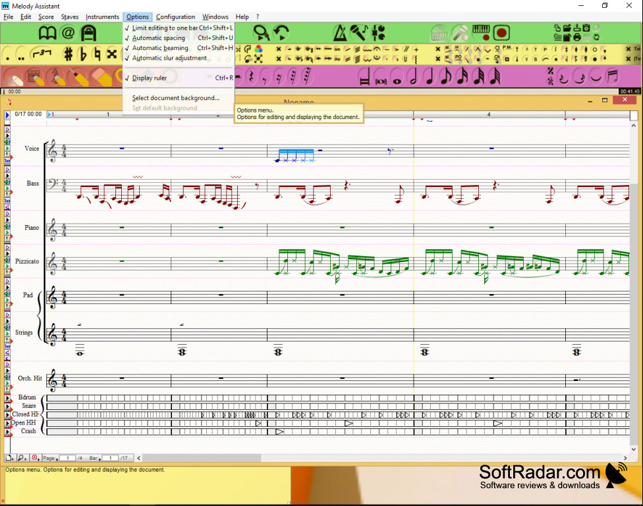Open the File menu

(8, 17)
